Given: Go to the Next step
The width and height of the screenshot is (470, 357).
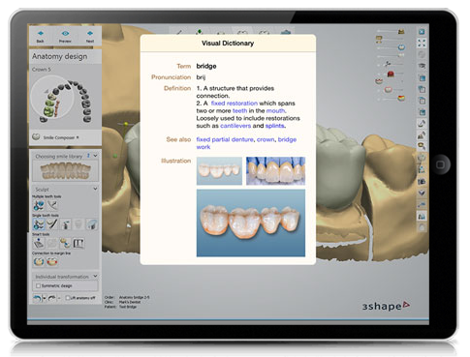Looking at the screenshot, I should tap(90, 33).
